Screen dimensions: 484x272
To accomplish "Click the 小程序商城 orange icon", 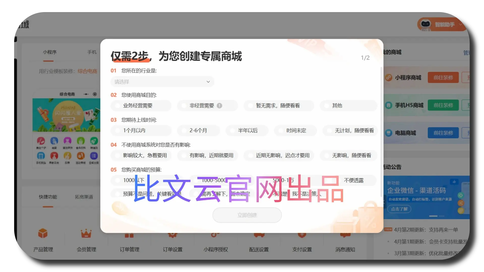I will [389, 78].
